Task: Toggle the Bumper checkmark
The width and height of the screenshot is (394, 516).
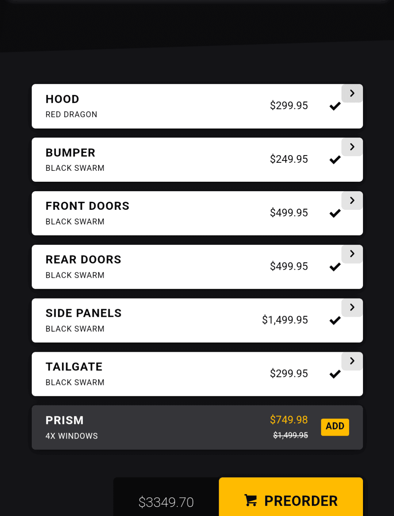Action: pos(335,160)
